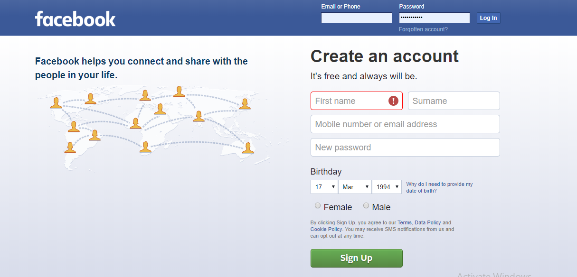Click the First name input field
The width and height of the screenshot is (577, 277).
point(351,101)
